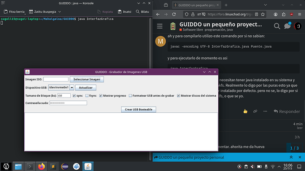Bookmark page with star icon

click(x=263, y=14)
